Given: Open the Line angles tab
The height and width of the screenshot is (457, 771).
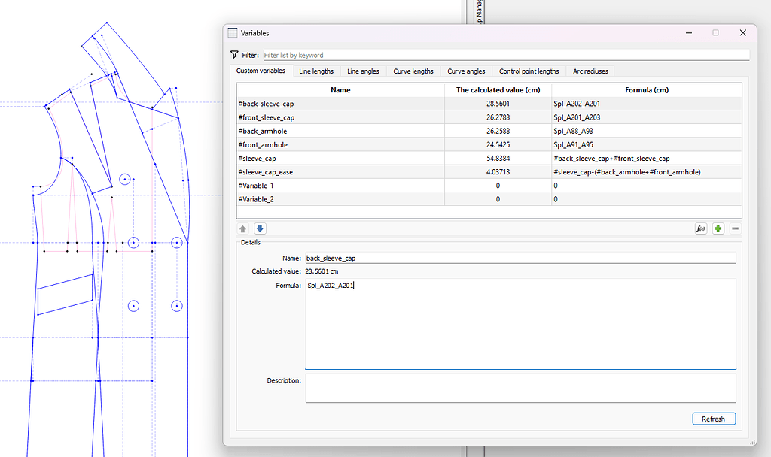Looking at the screenshot, I should [363, 71].
